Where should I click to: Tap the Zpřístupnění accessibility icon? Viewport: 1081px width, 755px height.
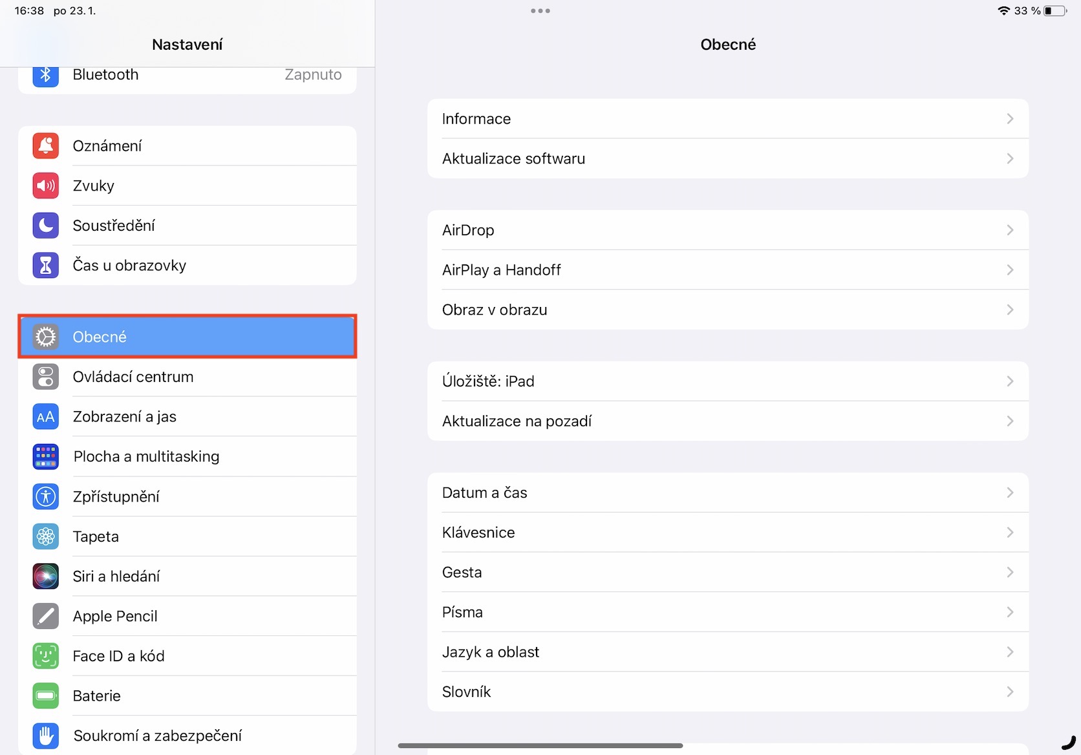coord(46,496)
